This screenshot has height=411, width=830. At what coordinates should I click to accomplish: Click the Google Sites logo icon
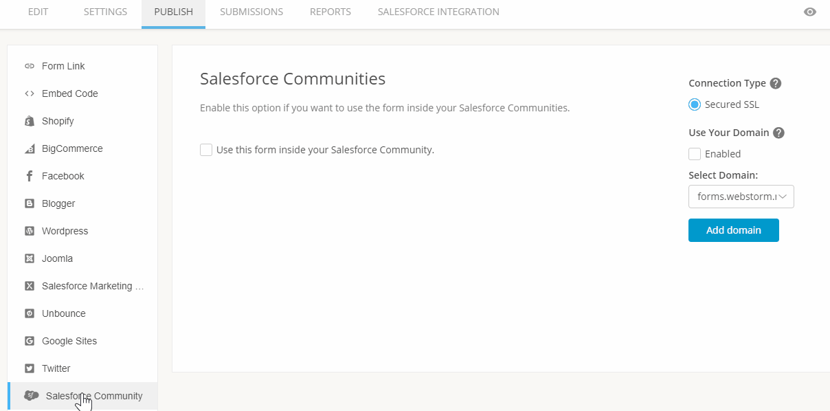30,341
